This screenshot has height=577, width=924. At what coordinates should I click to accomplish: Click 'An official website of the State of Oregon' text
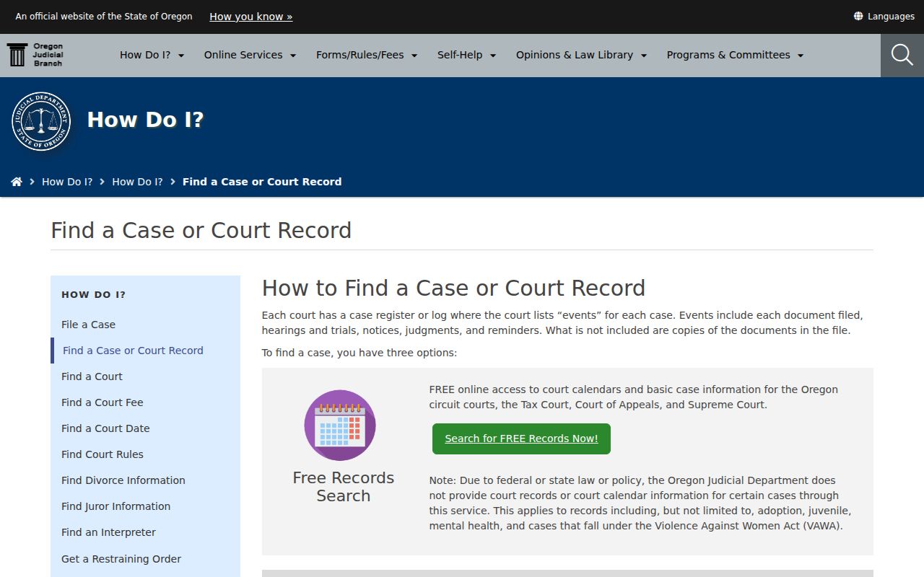click(104, 16)
